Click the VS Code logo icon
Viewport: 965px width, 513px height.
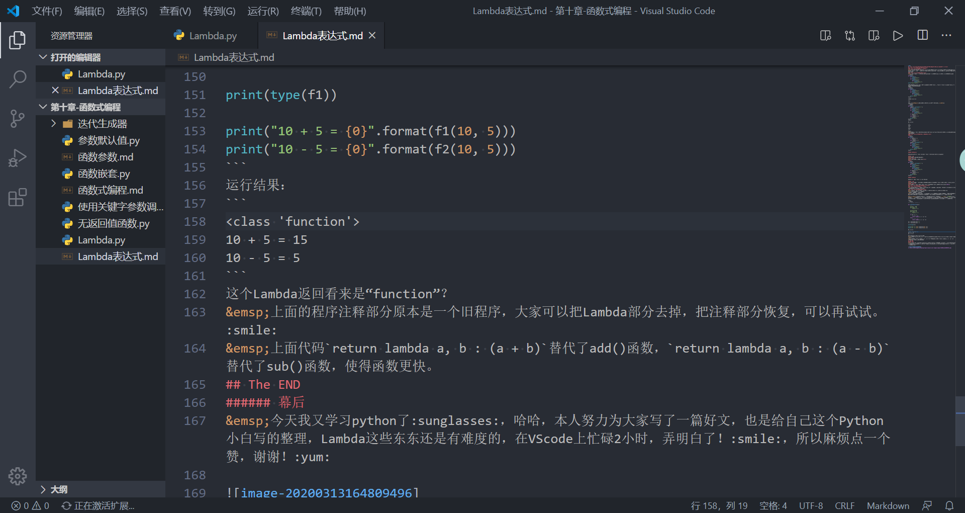point(13,11)
